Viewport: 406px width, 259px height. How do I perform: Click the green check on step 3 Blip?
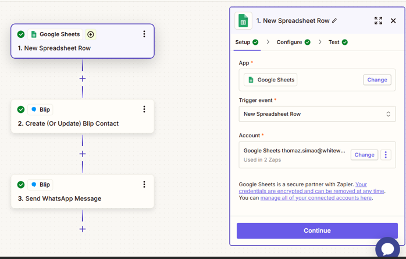tap(21, 185)
